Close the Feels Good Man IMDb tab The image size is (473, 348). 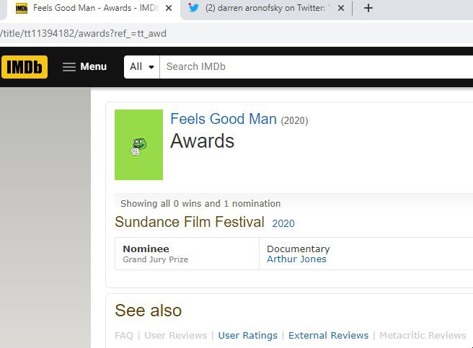[169, 8]
